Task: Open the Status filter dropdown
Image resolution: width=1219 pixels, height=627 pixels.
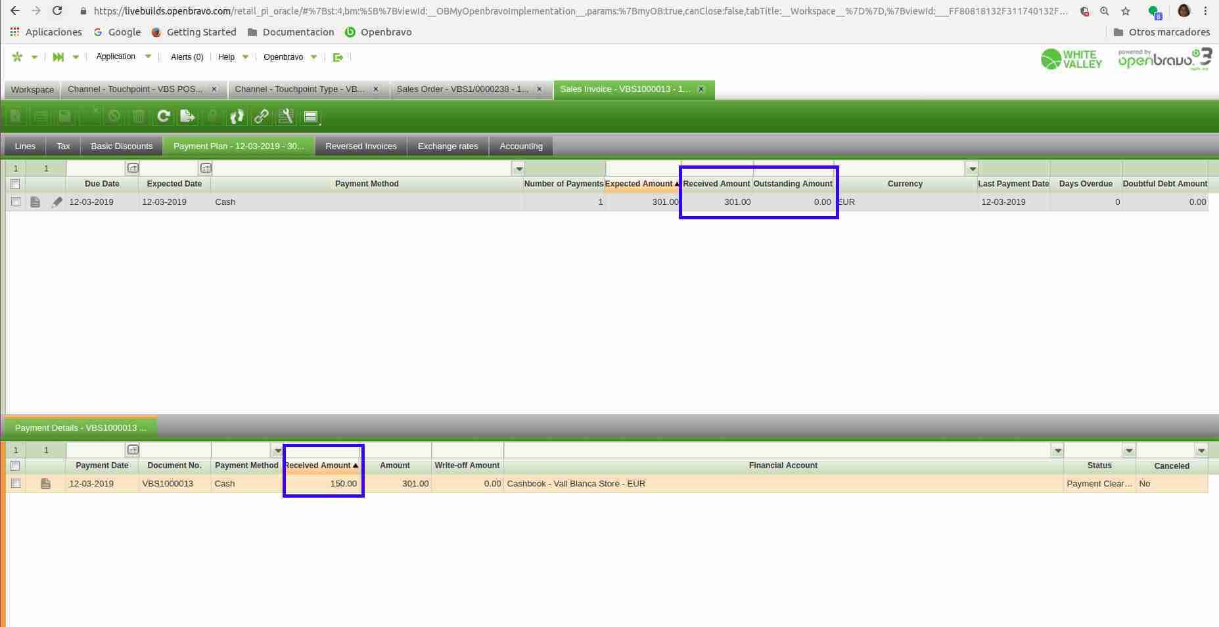Action: tap(1129, 450)
